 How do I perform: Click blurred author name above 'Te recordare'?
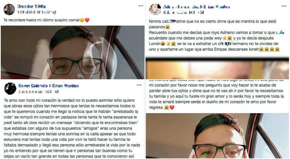(31, 6)
